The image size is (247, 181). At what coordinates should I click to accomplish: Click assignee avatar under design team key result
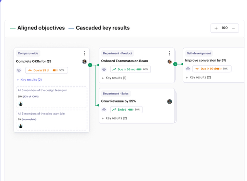coord(21,104)
